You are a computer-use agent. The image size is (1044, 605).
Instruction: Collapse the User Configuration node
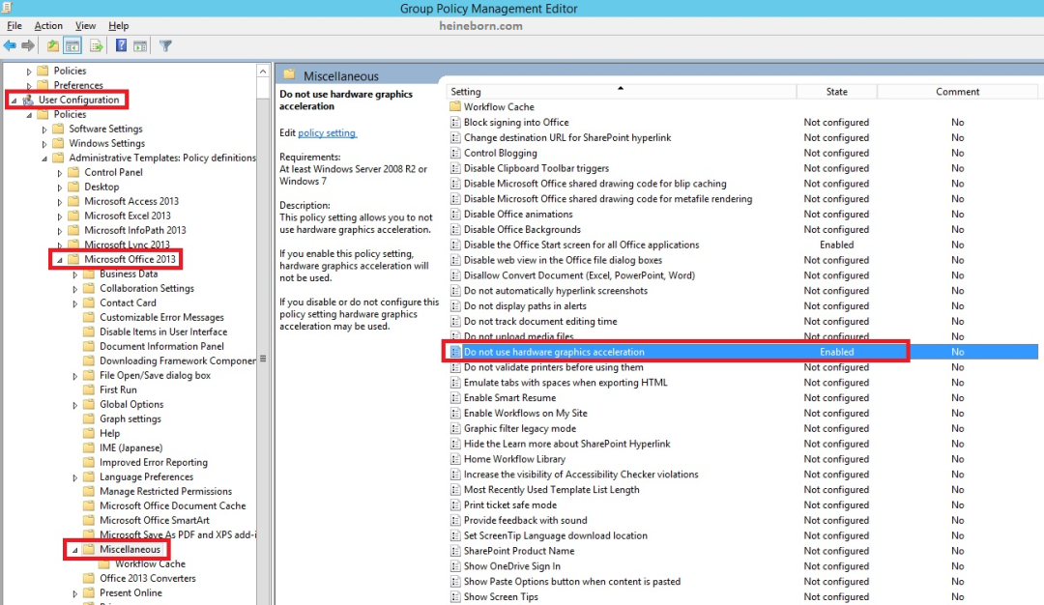(x=14, y=101)
